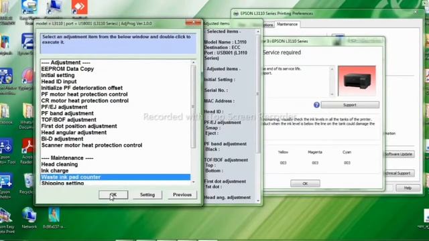Select Initial setting list item

[x=58, y=75]
